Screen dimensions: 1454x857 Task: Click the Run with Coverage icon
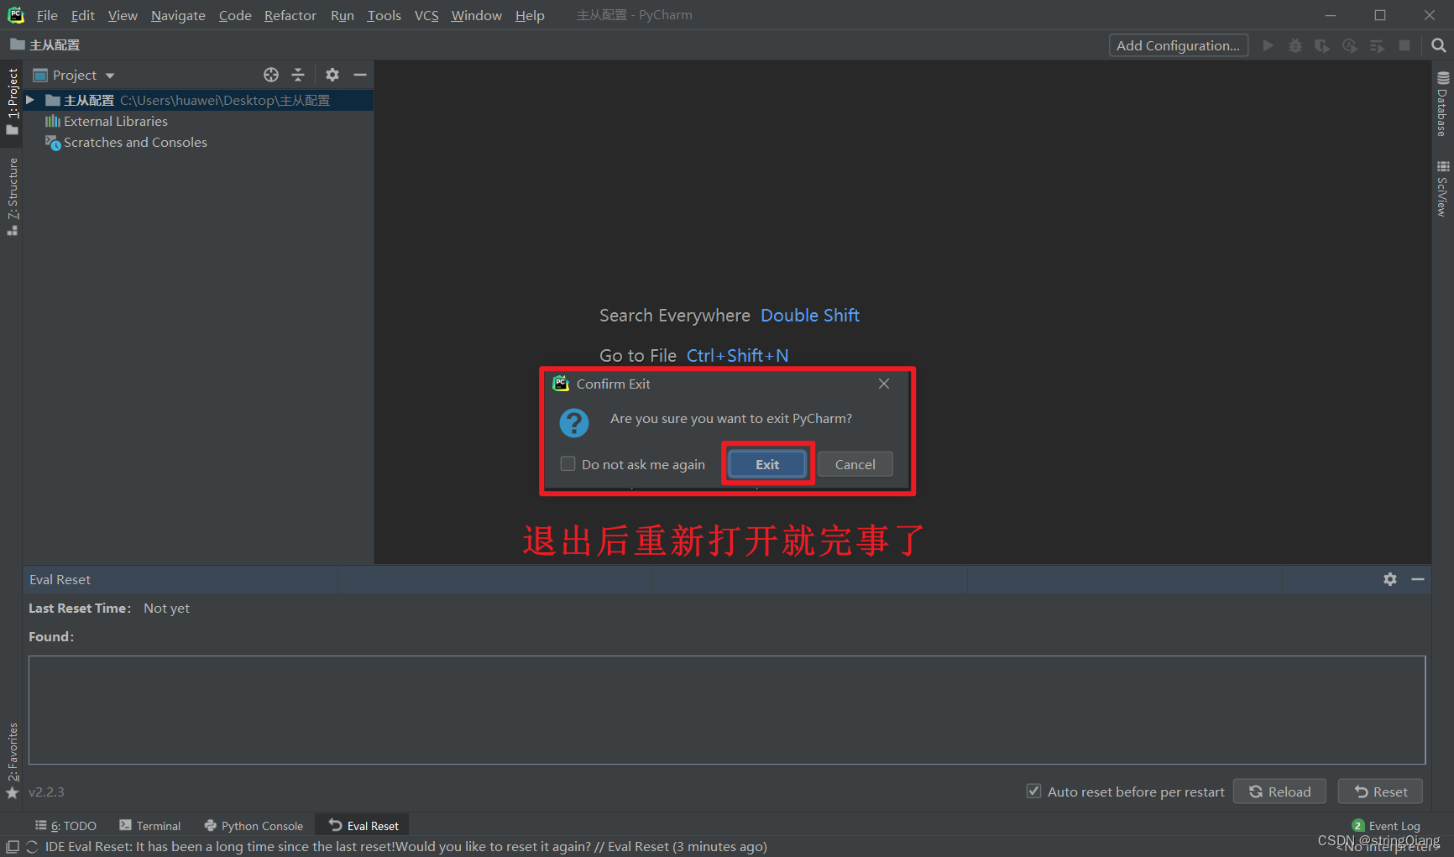(x=1322, y=45)
